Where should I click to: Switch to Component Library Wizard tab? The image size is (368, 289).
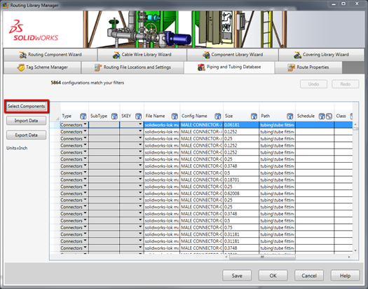click(x=233, y=55)
